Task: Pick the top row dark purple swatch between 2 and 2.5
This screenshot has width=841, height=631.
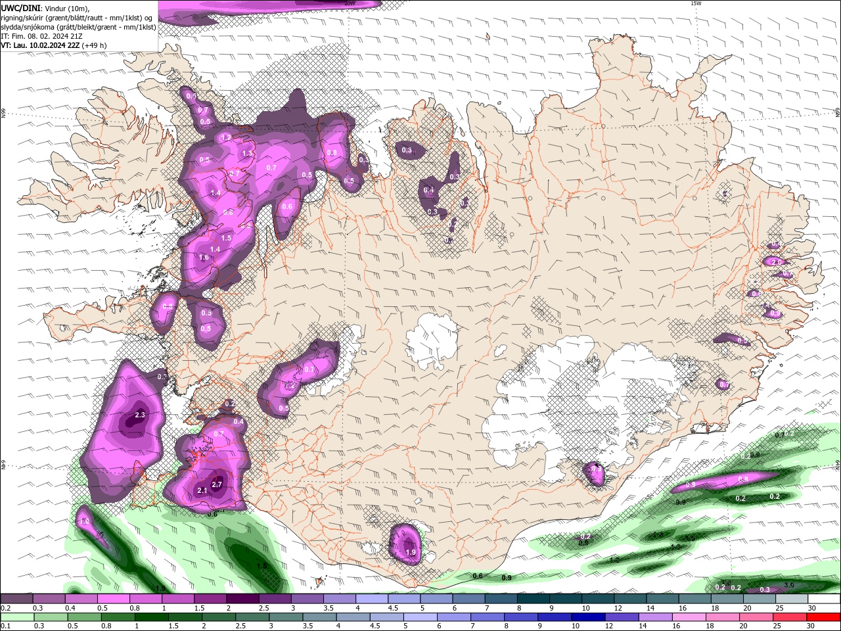Action: coord(242,599)
